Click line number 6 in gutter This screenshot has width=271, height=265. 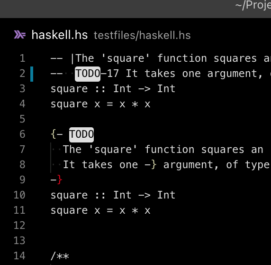point(22,134)
